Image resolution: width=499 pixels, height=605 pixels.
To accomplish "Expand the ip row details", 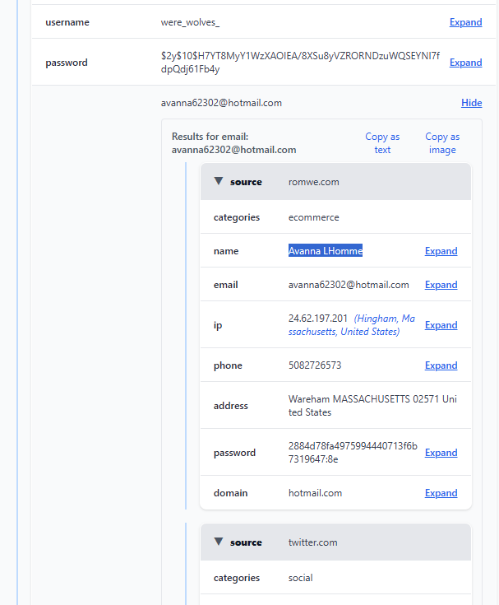I will click(441, 325).
